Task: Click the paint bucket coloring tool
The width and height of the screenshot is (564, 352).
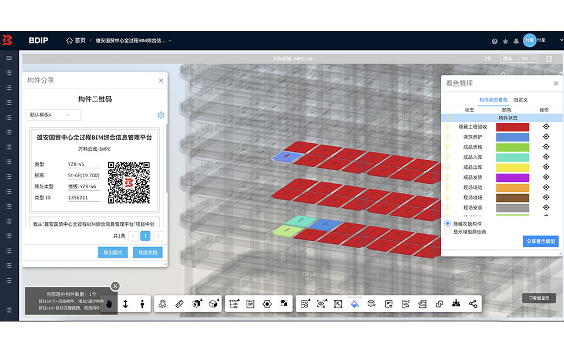Action: click(355, 304)
